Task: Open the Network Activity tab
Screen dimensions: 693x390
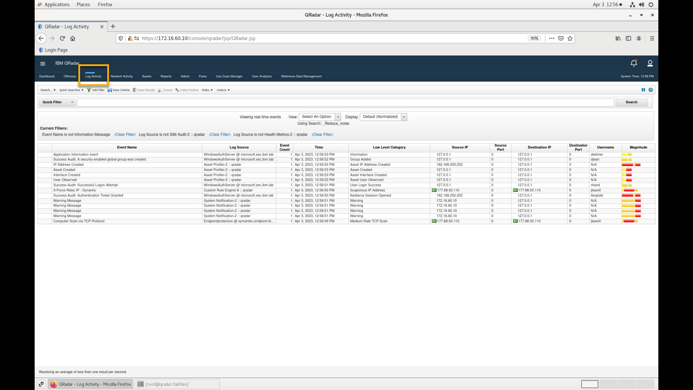Action: coord(122,76)
